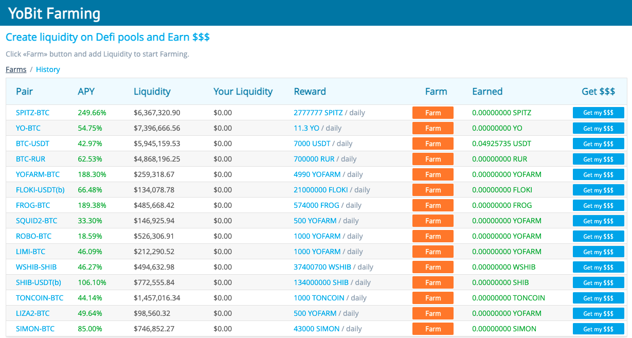Click Get my $$$ for WSHIB-SHIB

coord(599,267)
